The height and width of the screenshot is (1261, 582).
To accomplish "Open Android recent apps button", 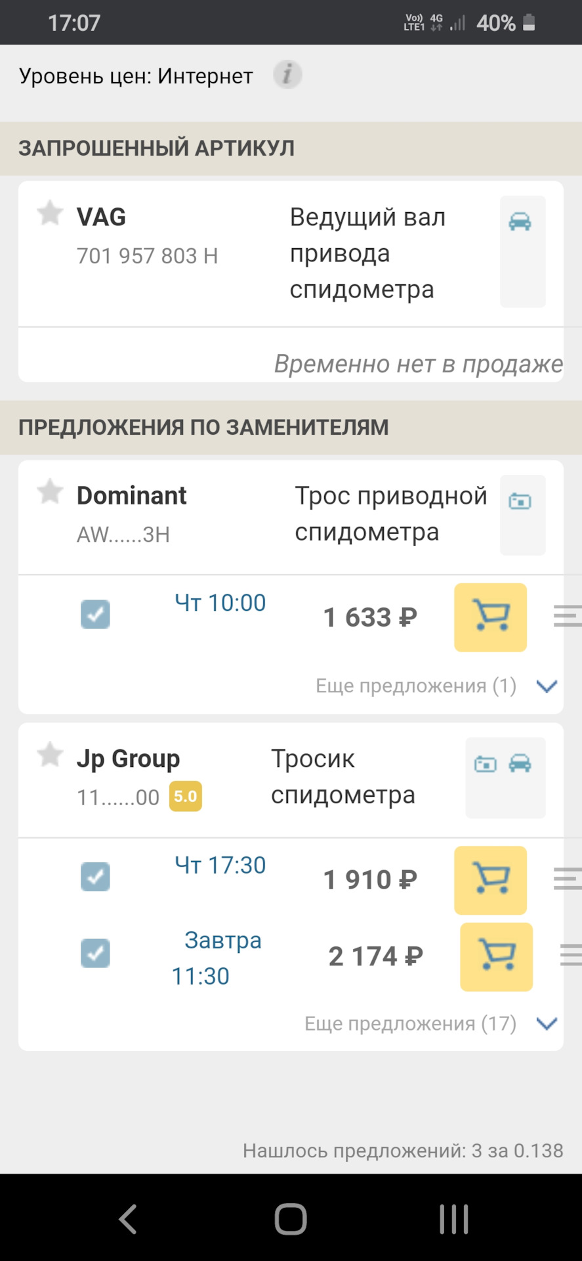I will (x=454, y=1219).
